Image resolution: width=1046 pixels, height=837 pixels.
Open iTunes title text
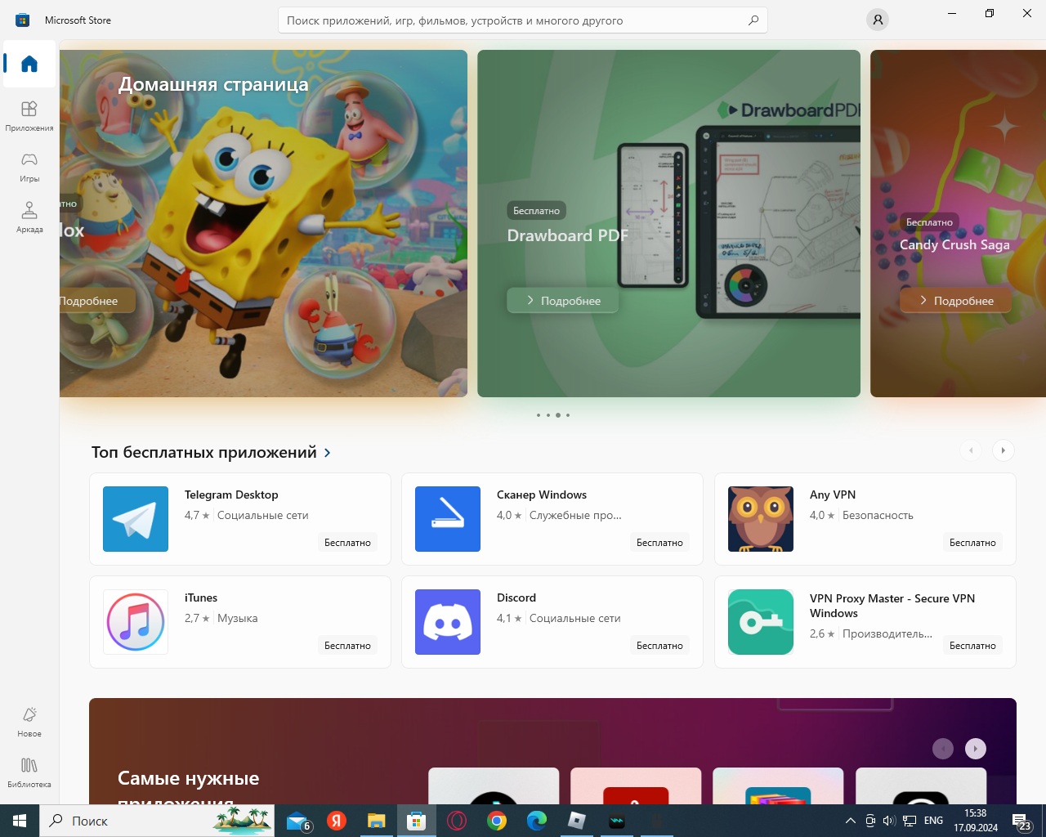point(201,598)
